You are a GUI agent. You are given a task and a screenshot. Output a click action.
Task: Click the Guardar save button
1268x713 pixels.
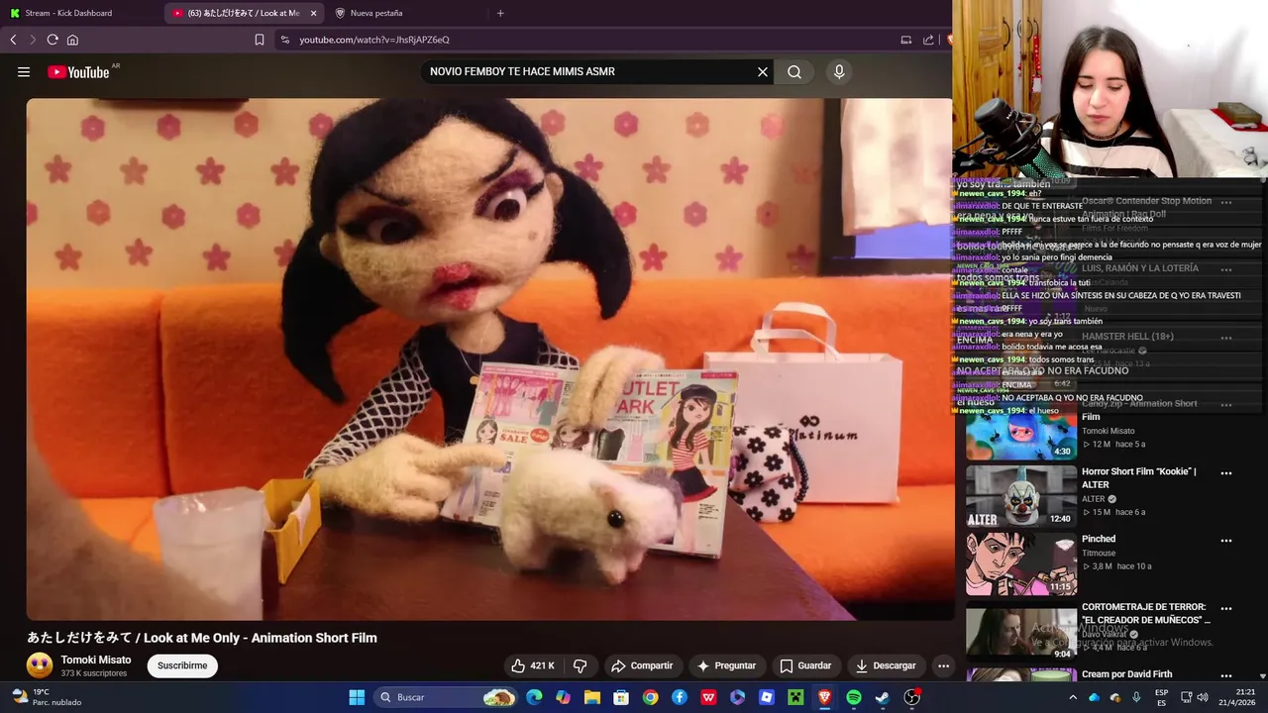[x=805, y=665]
